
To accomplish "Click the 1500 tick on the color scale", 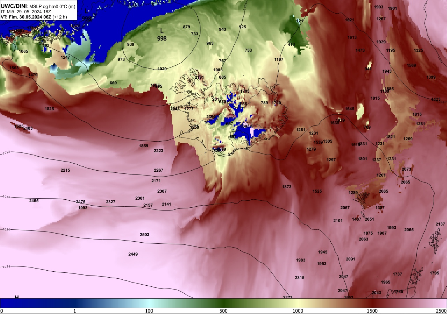I will pos(372,311).
